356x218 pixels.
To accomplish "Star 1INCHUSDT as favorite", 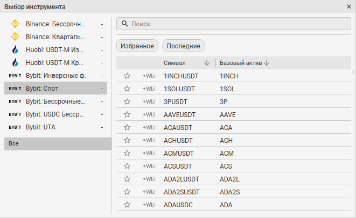I will coord(127,76).
